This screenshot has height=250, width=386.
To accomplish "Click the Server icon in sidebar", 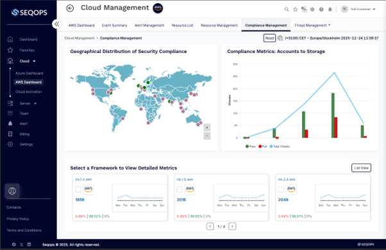I will 10,104.
